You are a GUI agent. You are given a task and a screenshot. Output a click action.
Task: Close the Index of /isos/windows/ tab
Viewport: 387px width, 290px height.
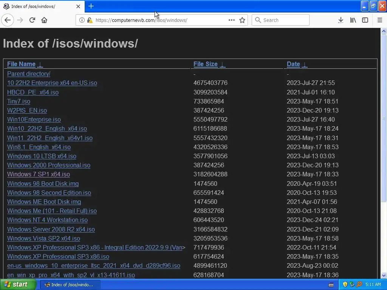coord(78,6)
